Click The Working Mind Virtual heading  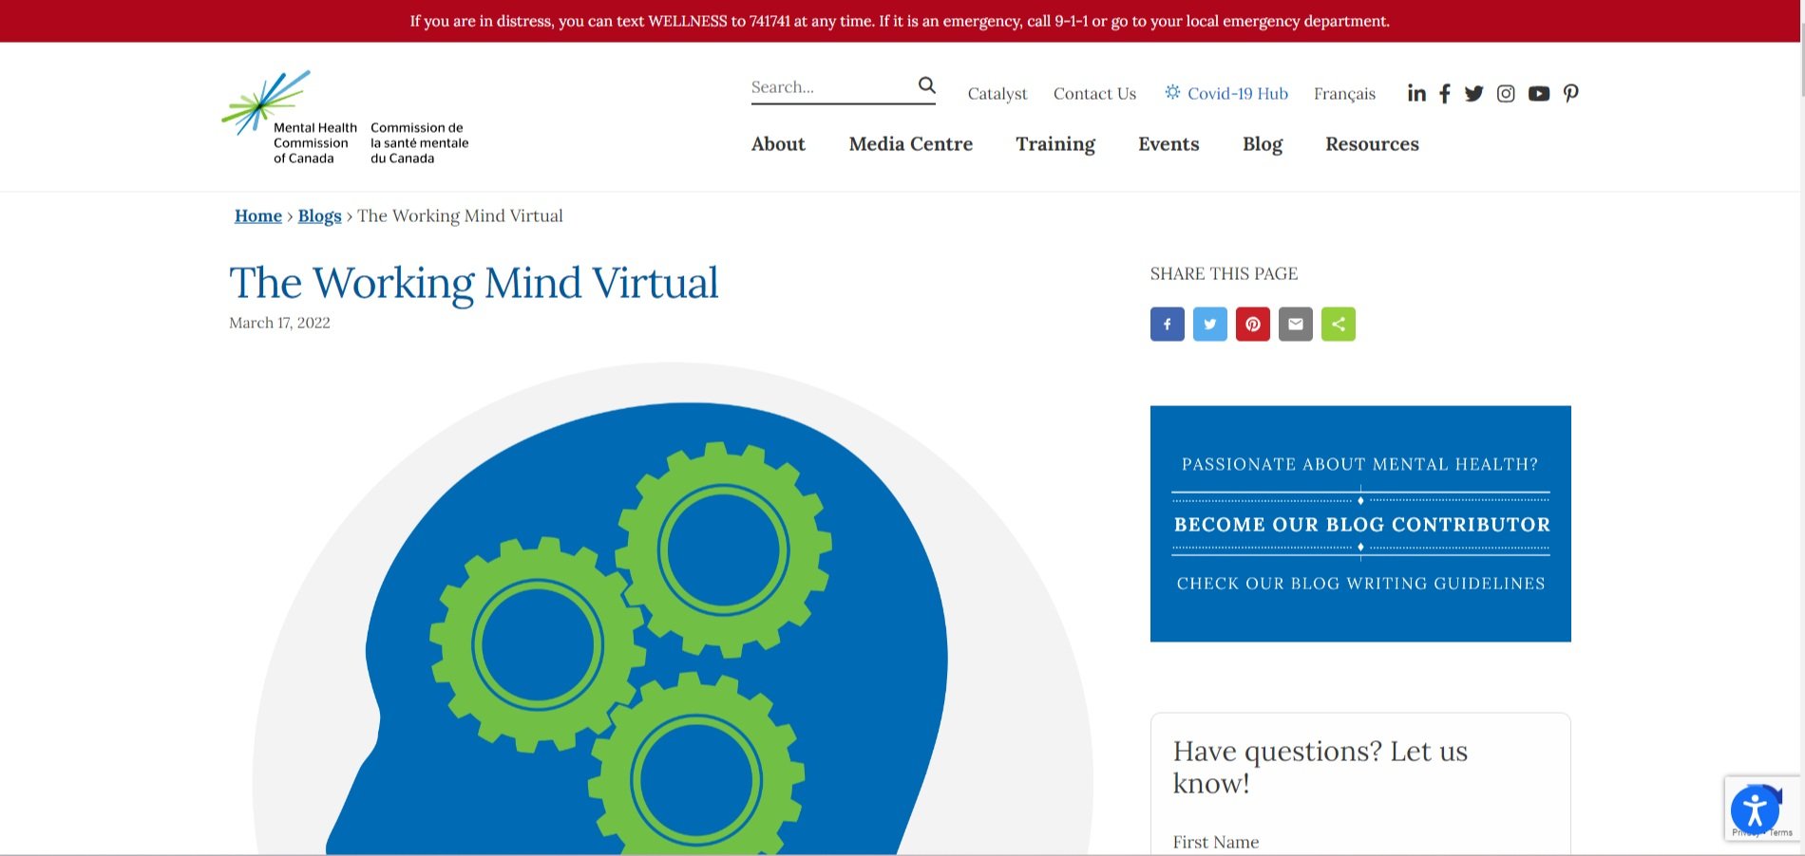click(x=473, y=283)
